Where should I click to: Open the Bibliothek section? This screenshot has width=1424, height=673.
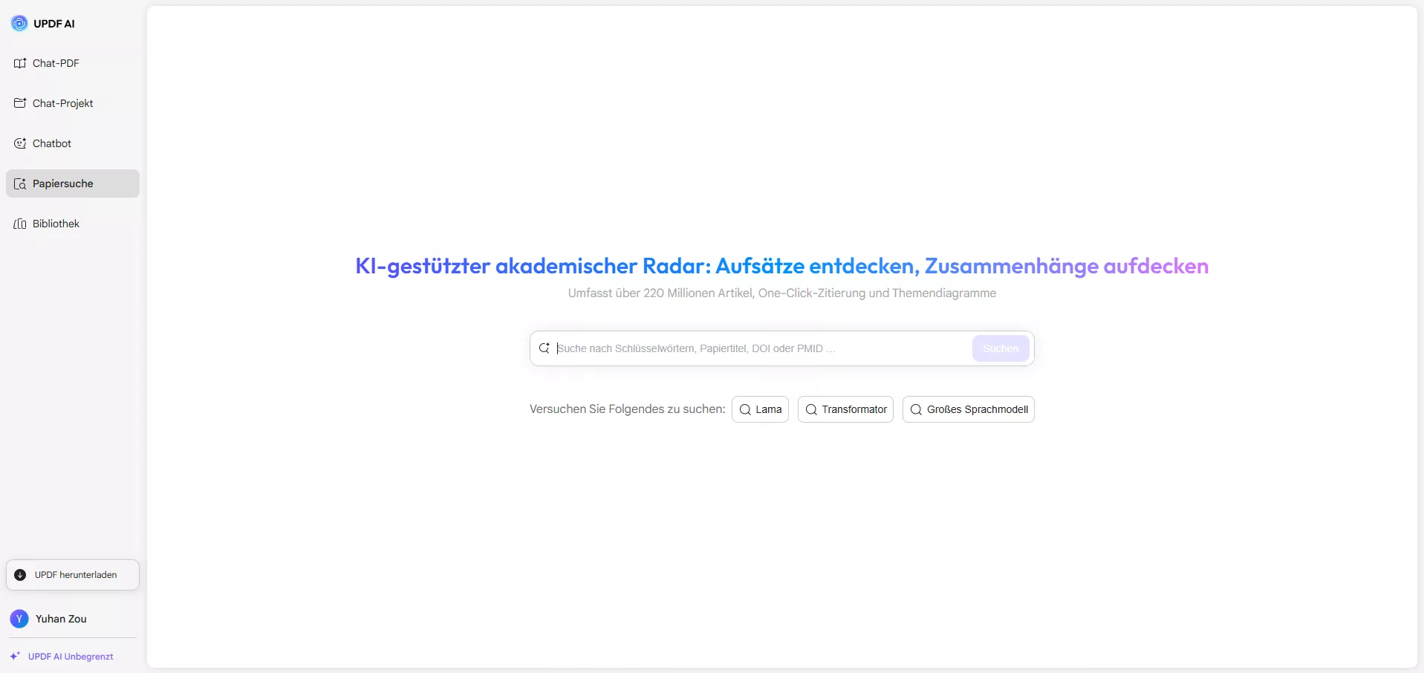tap(73, 224)
